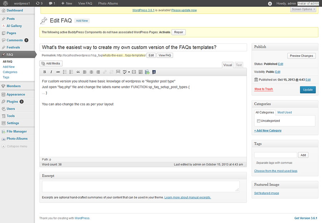322x223 pixels.
Task: Align text center
Action: pos(91,72)
